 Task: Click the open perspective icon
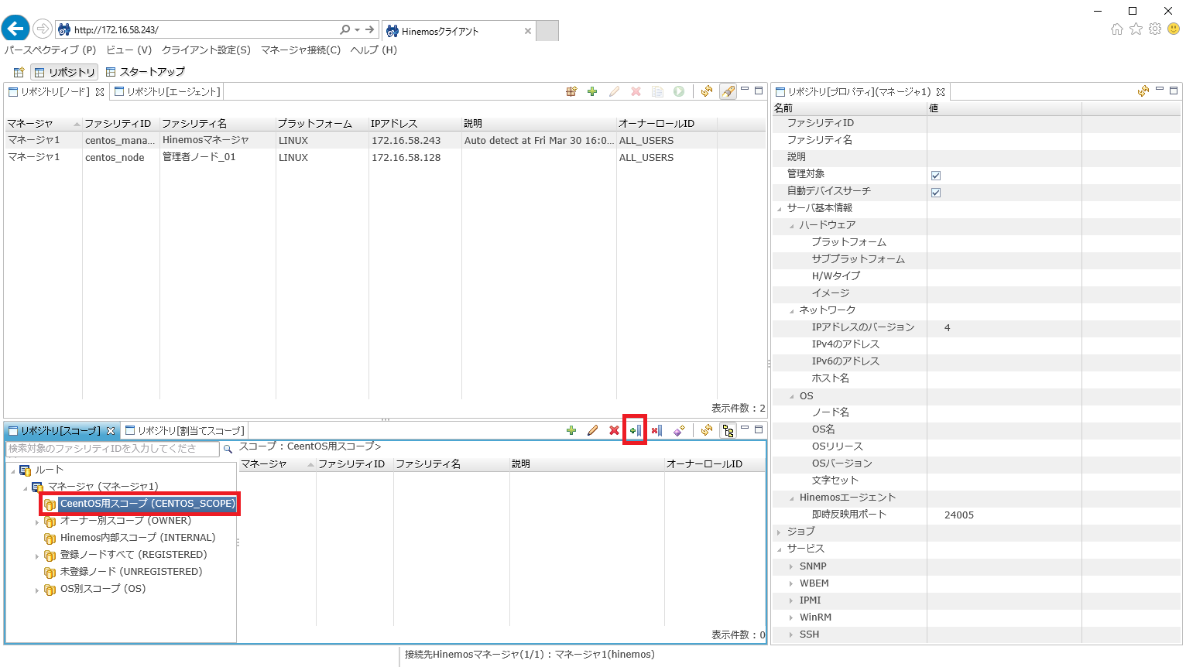pyautogui.click(x=19, y=72)
